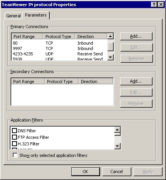Click Remove in Primary Connections

click(x=136, y=58)
